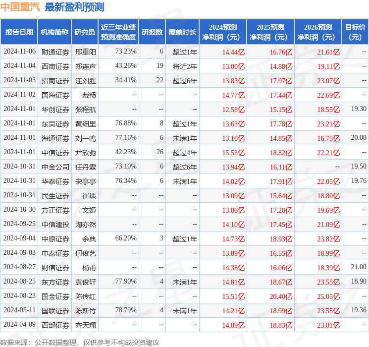Click analyst name 汪刘胜
This screenshot has height=347, width=369.
tap(85, 81)
